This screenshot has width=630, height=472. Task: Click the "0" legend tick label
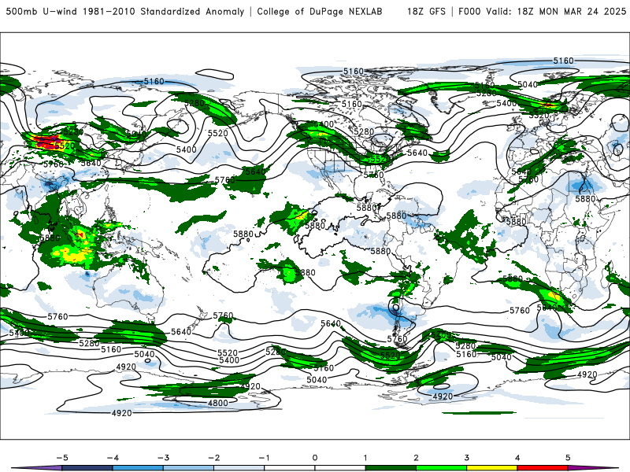click(315, 458)
